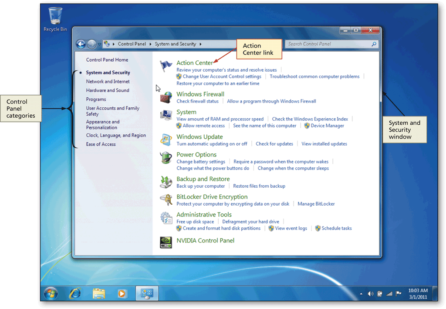Click the NVIDIA Control Panel icon
Screen dimensions: 446x309
click(166, 243)
